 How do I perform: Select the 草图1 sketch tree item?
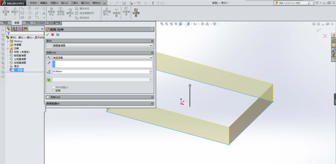click(x=19, y=70)
